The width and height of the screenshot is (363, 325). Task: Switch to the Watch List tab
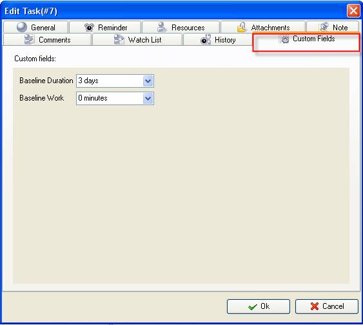click(137, 39)
